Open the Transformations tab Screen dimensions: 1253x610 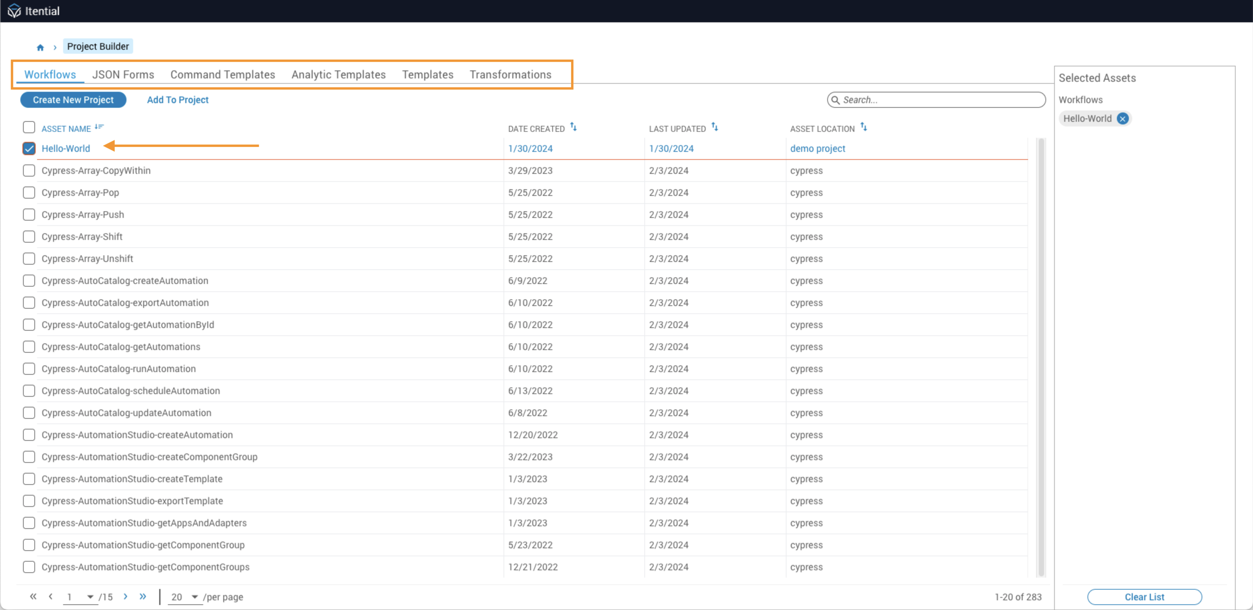pyautogui.click(x=510, y=74)
